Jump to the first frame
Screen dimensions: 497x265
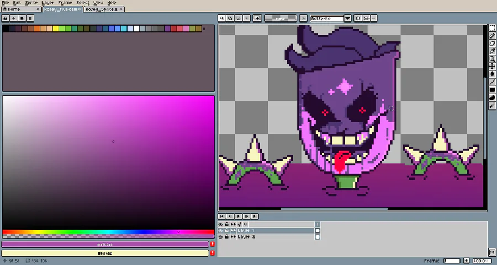pos(222,217)
